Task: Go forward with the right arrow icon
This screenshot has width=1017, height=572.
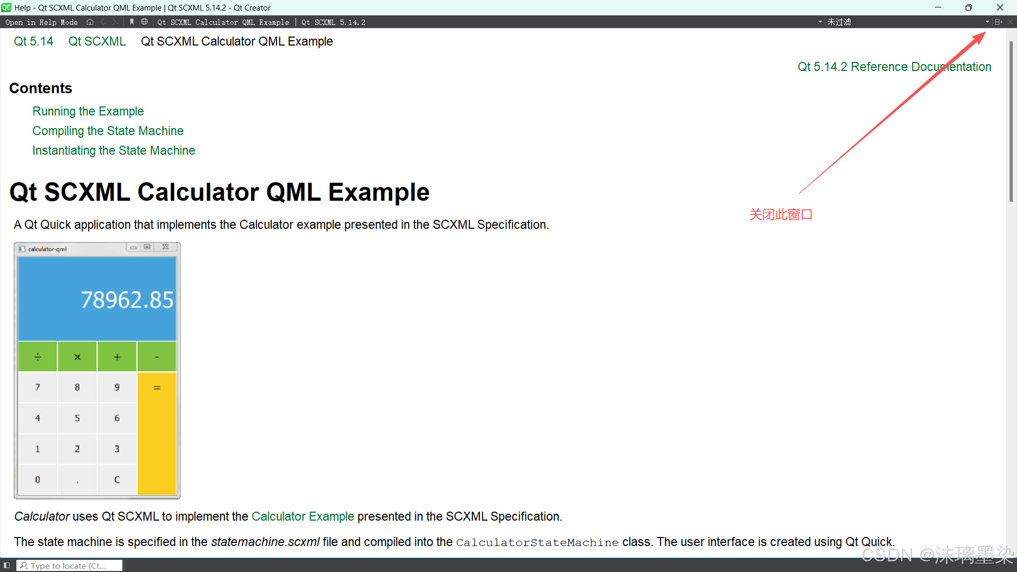Action: tap(115, 22)
